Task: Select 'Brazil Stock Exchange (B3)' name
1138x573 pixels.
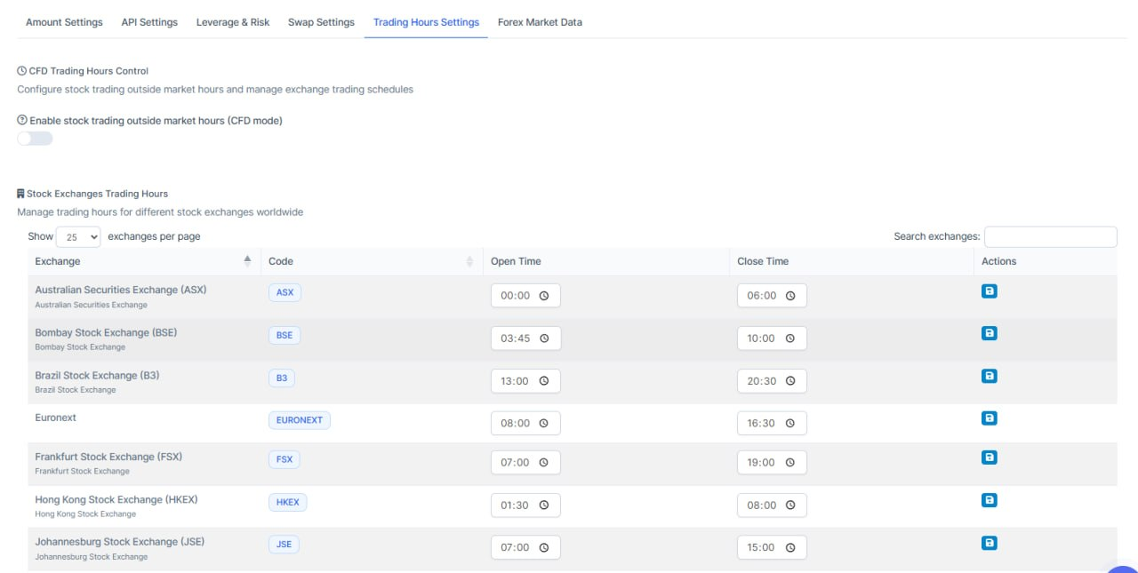Action: (x=97, y=375)
